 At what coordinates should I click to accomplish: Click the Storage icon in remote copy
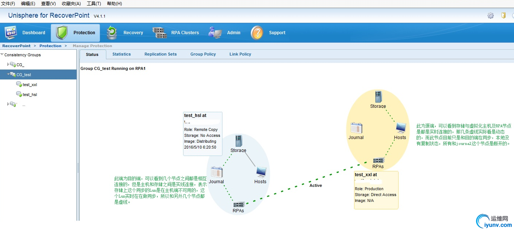238,141
